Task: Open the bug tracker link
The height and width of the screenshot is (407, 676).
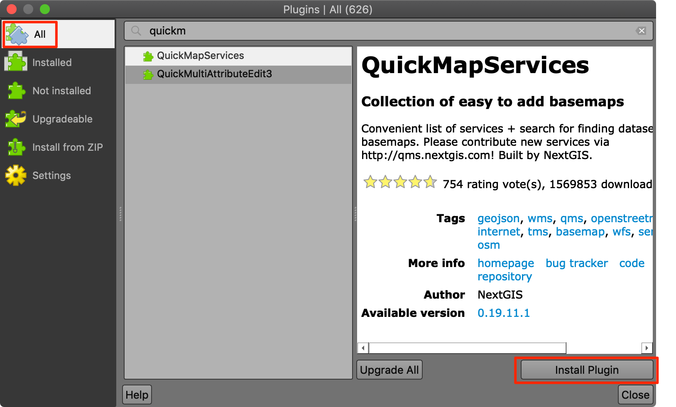Action: coord(577,263)
